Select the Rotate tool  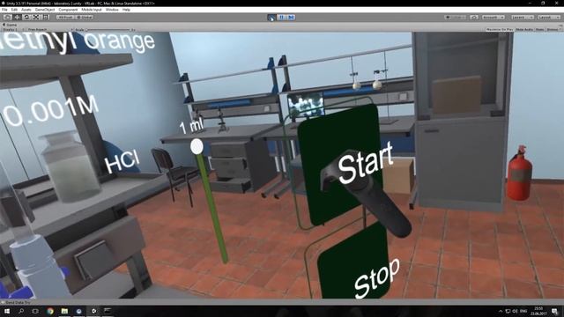(26, 17)
